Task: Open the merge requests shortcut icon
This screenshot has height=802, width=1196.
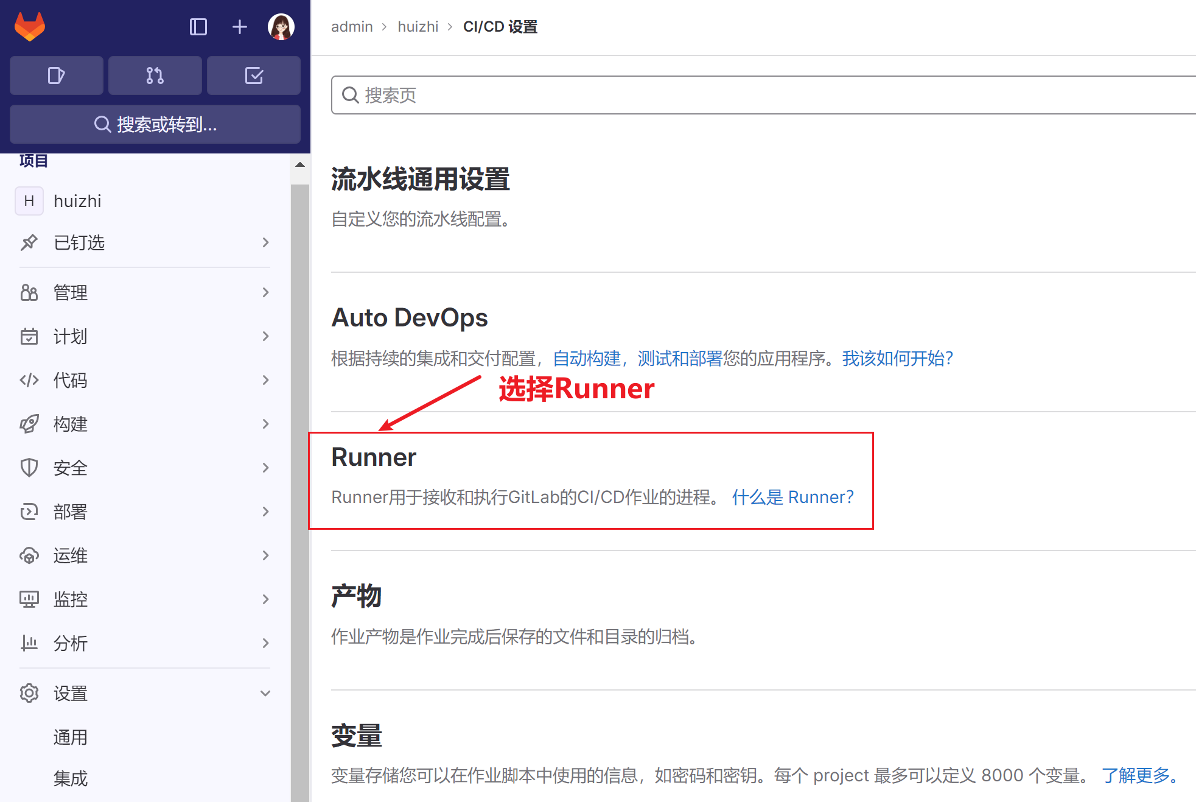Action: [155, 76]
